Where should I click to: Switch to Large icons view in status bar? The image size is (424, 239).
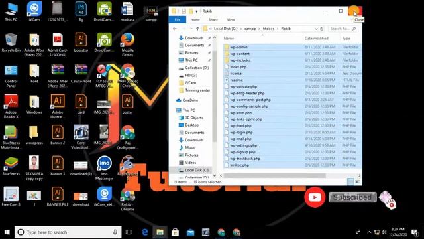coord(358,182)
